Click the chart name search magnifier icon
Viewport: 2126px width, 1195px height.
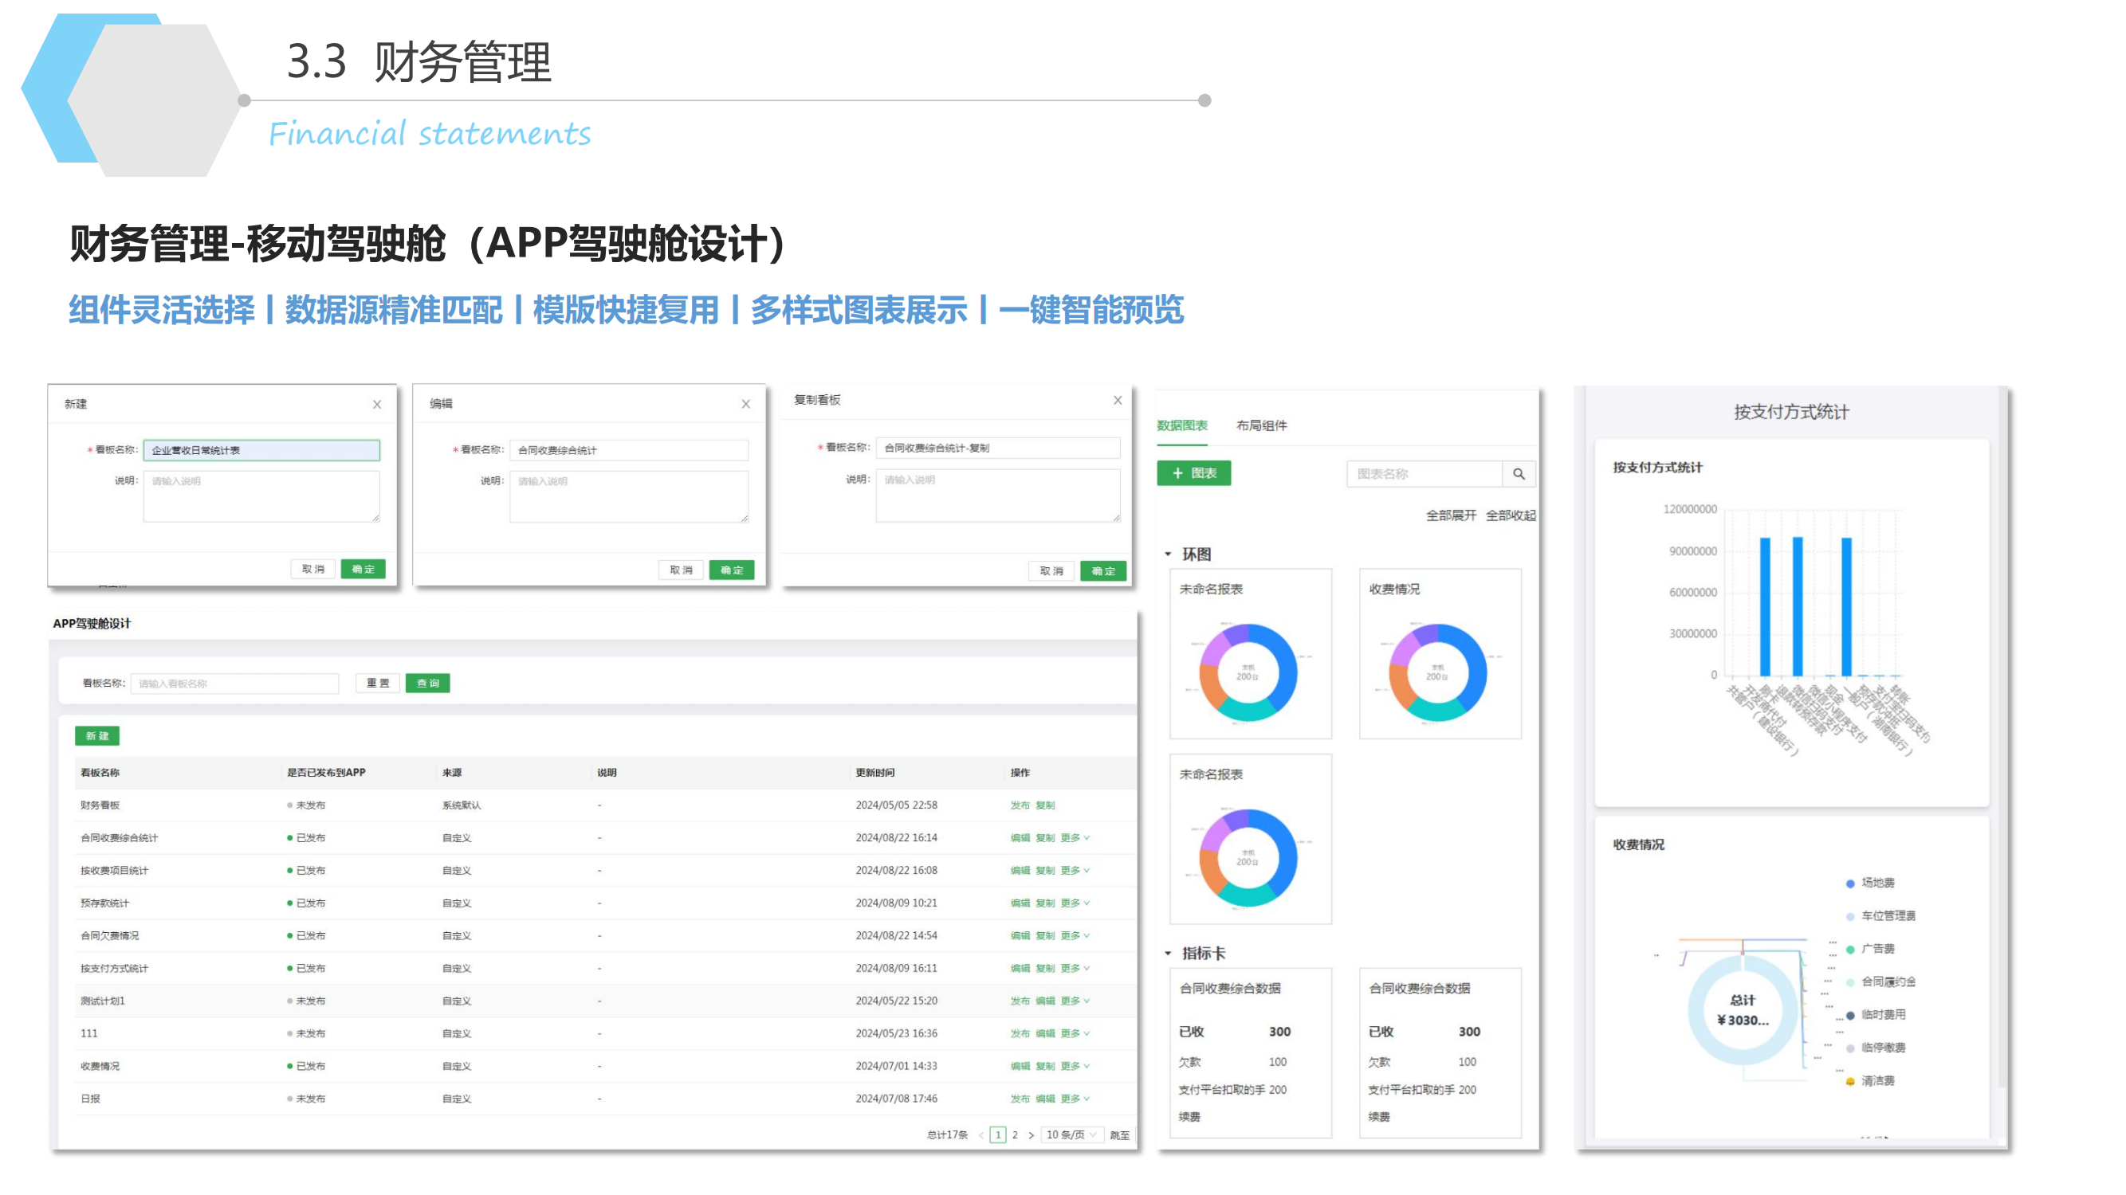click(x=1519, y=474)
